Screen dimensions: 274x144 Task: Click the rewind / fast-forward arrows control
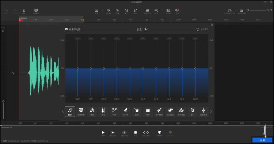pyautogui.click(x=146, y=132)
